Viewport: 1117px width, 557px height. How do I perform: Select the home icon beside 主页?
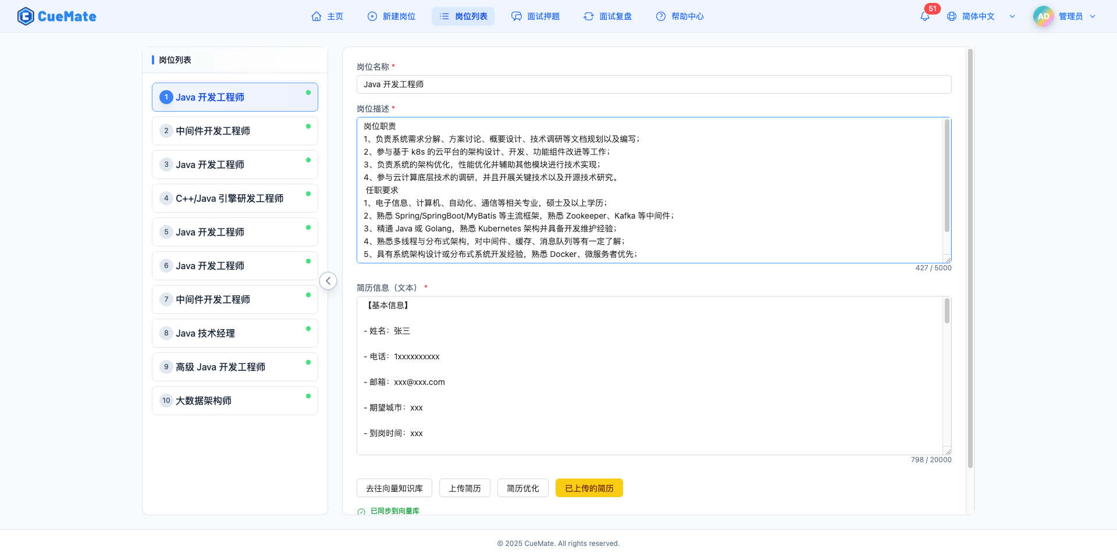point(315,16)
